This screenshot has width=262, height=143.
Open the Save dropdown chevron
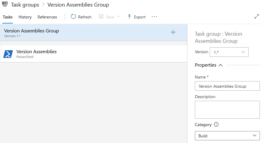[118, 17]
